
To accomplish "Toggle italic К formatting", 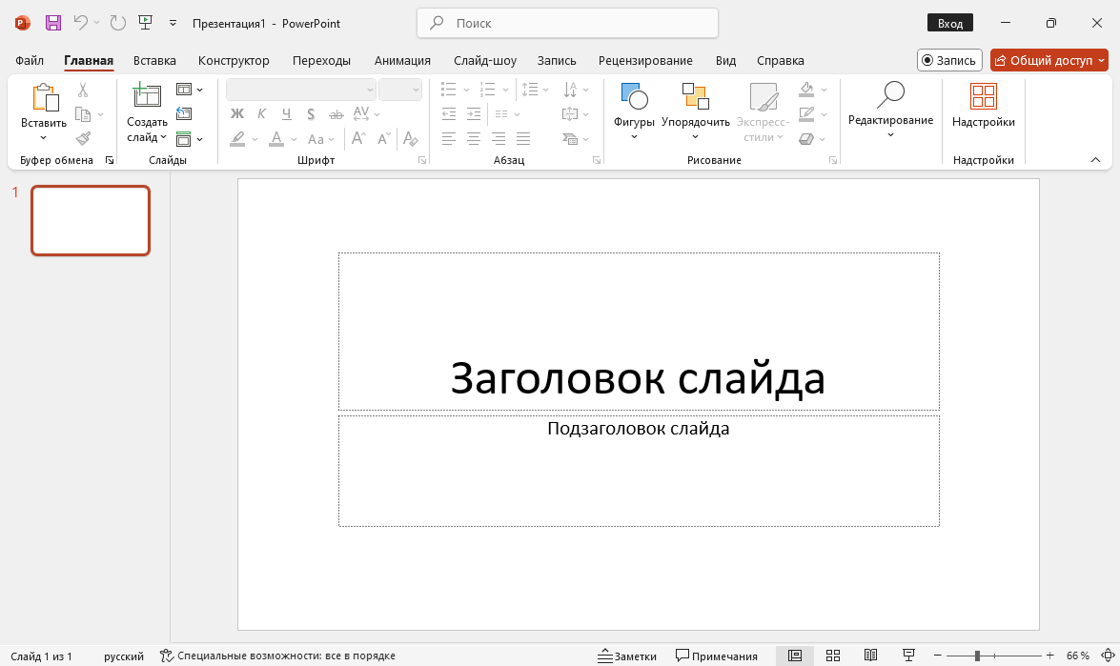I will point(261,113).
